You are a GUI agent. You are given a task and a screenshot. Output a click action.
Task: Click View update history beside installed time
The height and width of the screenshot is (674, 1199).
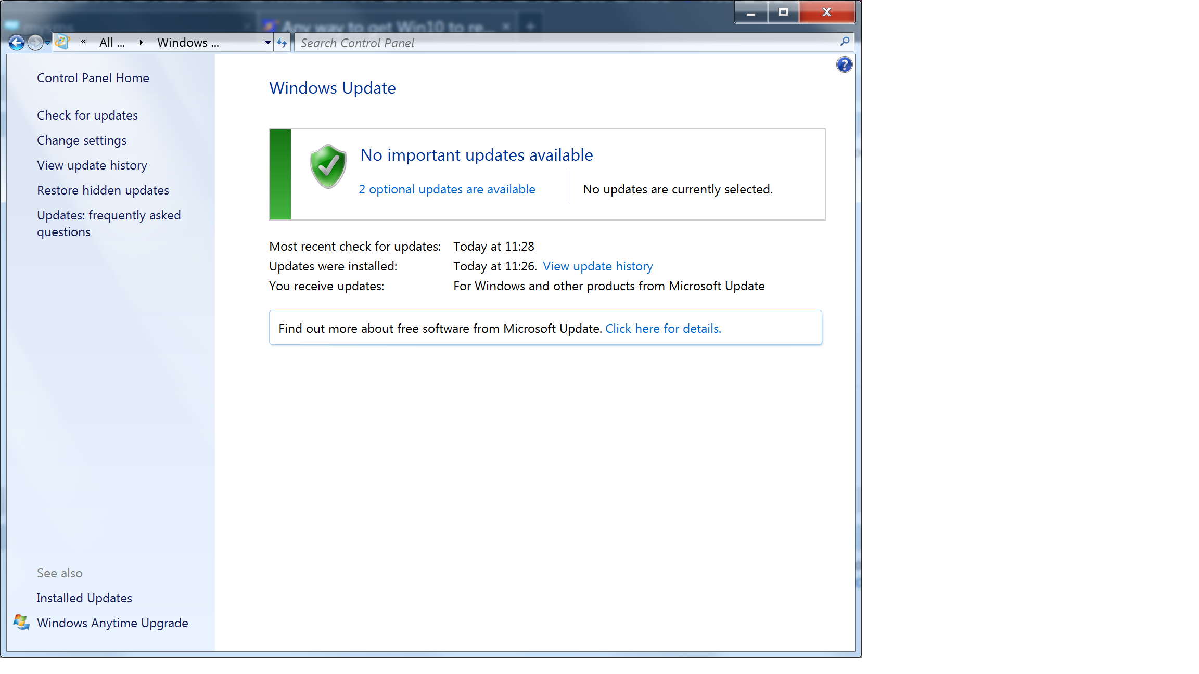pyautogui.click(x=597, y=266)
